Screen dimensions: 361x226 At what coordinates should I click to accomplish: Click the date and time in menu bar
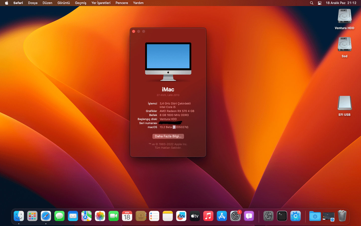click(x=341, y=3)
